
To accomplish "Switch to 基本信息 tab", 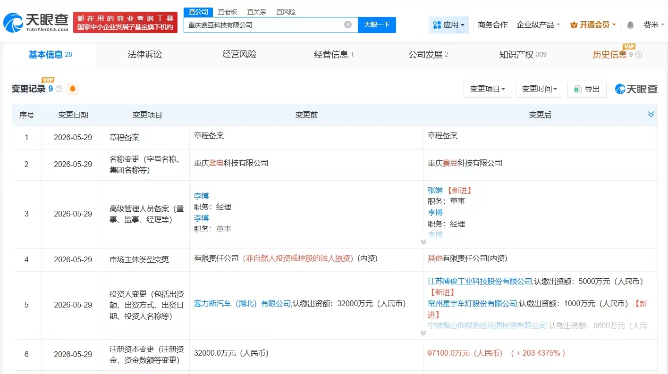I will click(x=51, y=55).
